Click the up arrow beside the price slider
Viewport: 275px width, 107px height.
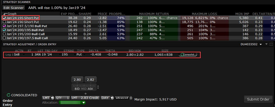(x=98, y=86)
